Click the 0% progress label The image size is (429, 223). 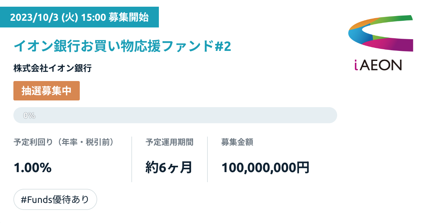(29, 116)
